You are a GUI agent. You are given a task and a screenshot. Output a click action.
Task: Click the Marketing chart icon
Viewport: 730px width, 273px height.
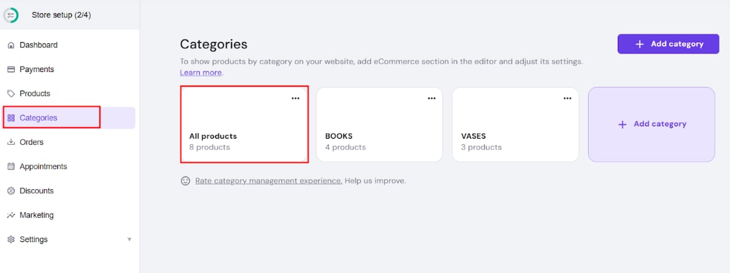[10, 215]
